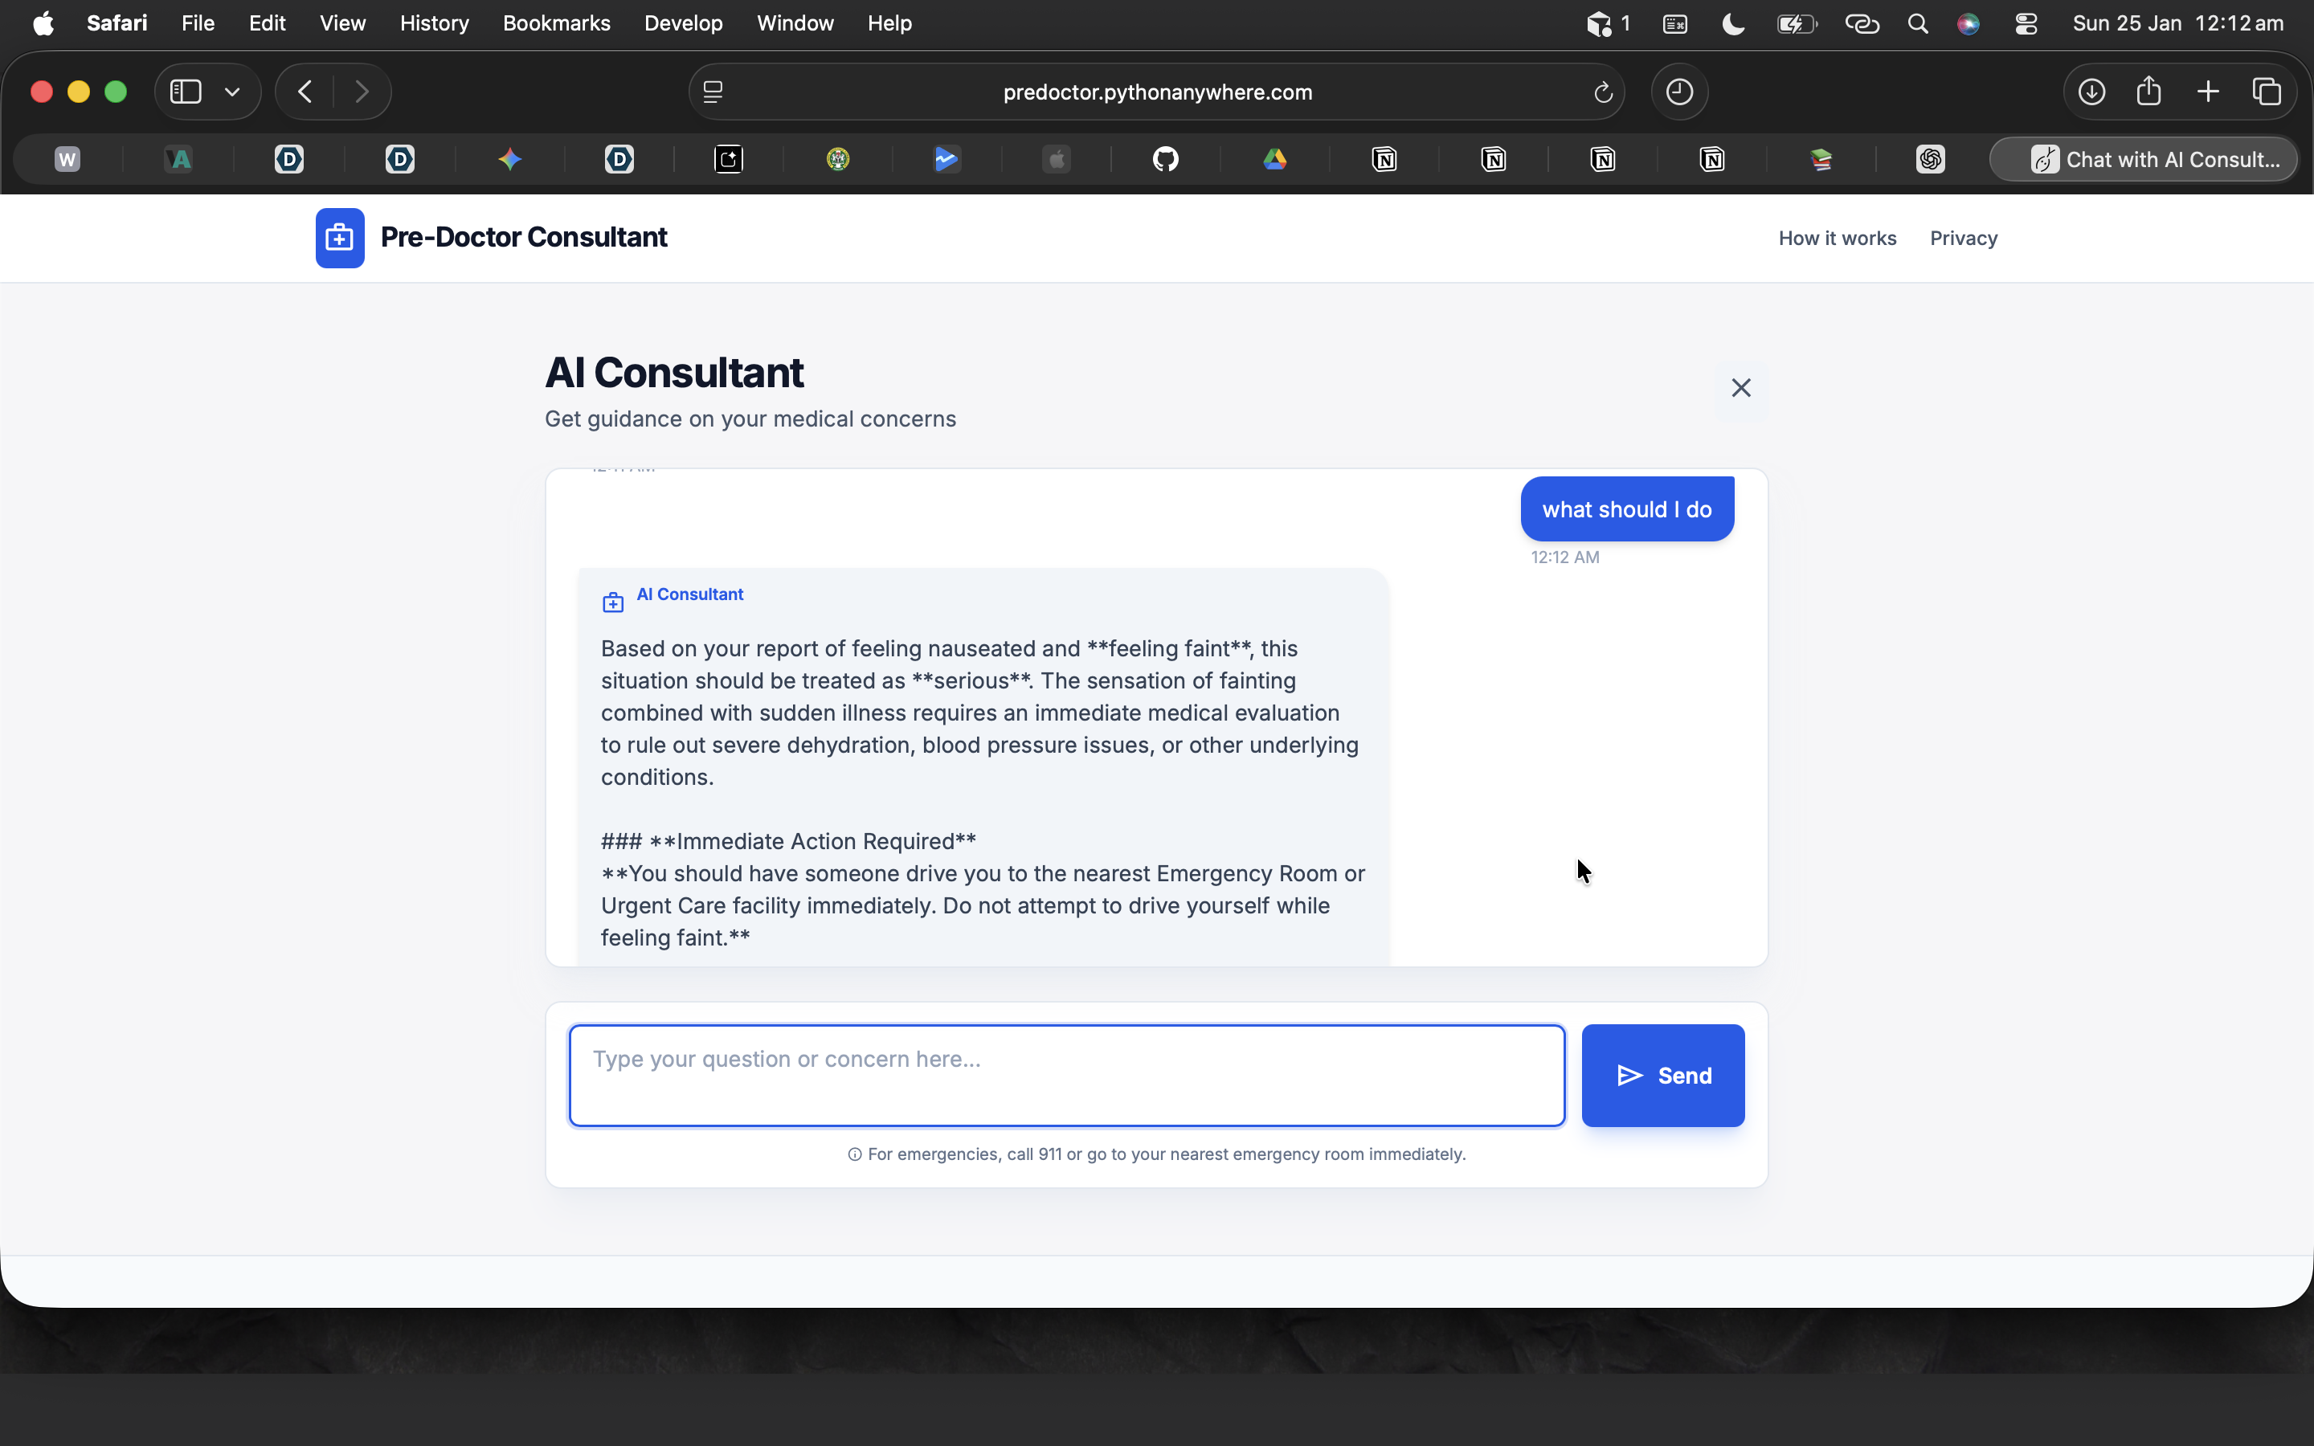The image size is (2314, 1446).
Task: Click the Share toolbar icon
Action: click(x=2148, y=92)
